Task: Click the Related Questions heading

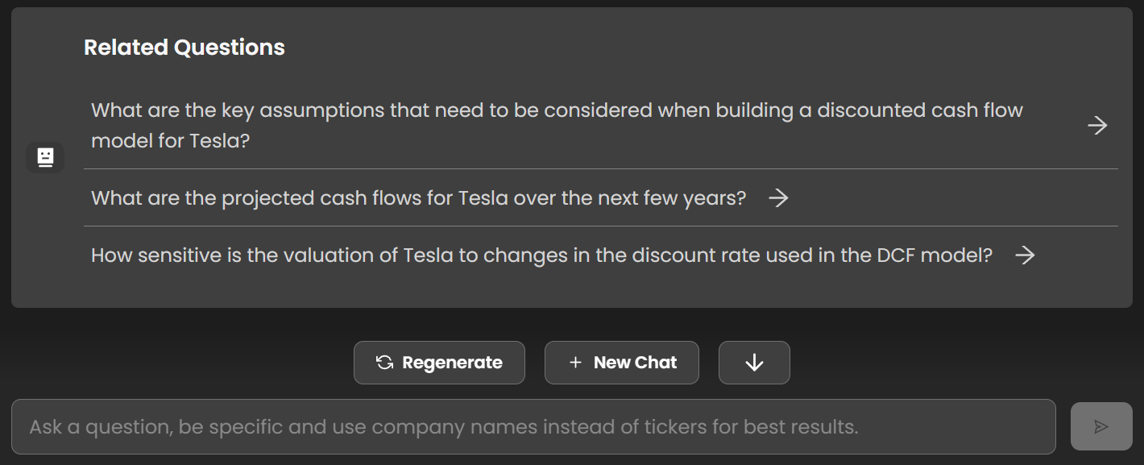Action: click(x=184, y=48)
